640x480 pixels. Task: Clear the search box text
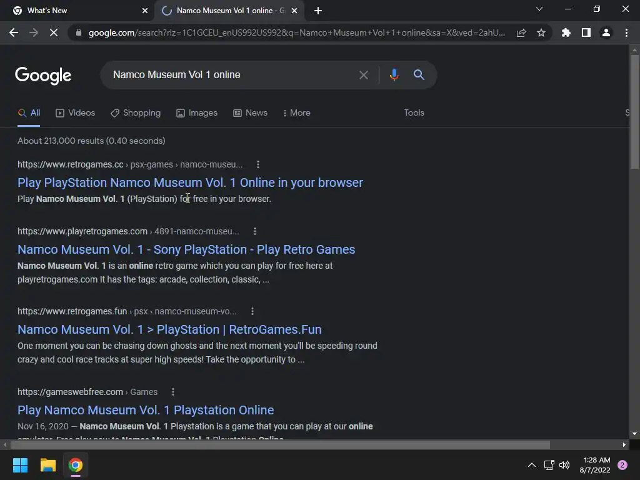pyautogui.click(x=363, y=75)
